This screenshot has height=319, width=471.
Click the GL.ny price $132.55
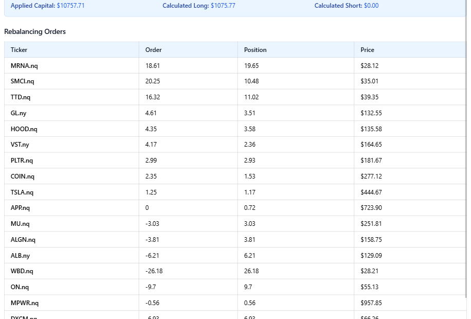point(371,113)
